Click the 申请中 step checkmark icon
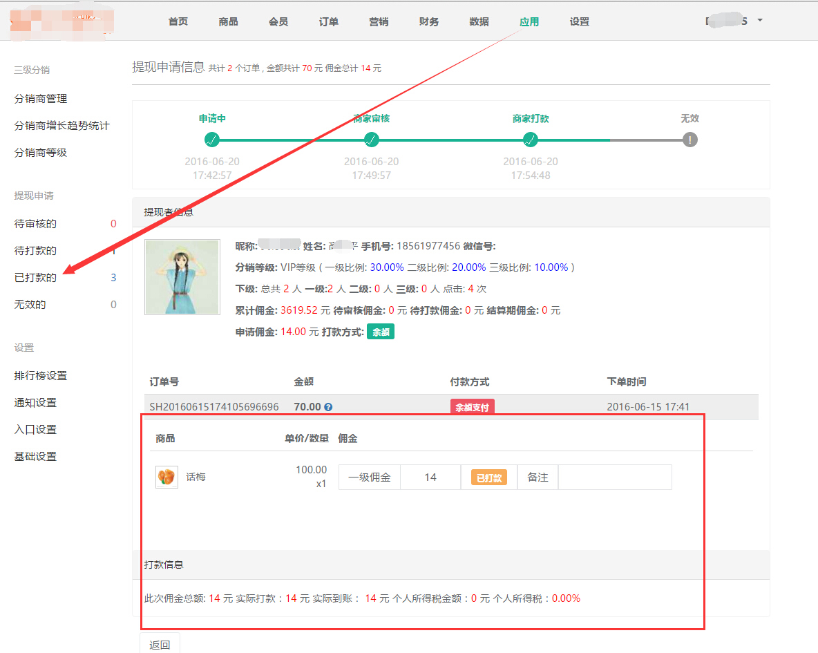The image size is (818, 653). 212,140
